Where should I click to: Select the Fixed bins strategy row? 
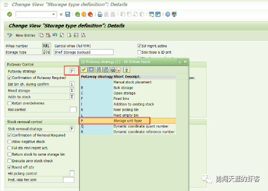[x=128, y=99]
